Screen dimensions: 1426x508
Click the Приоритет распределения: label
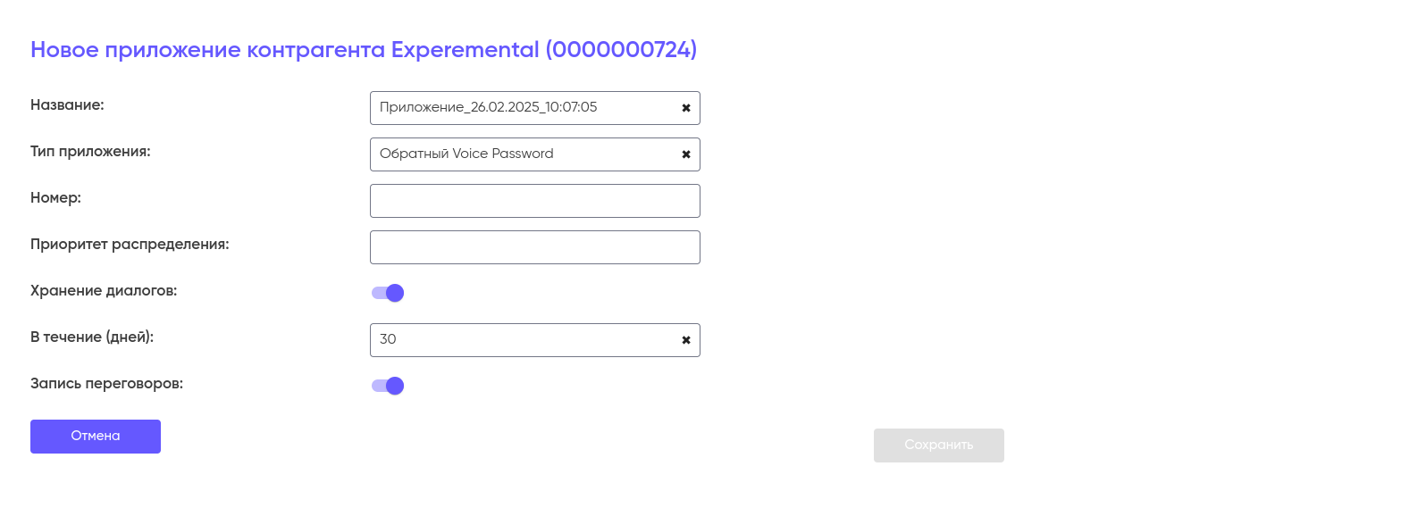click(x=130, y=245)
